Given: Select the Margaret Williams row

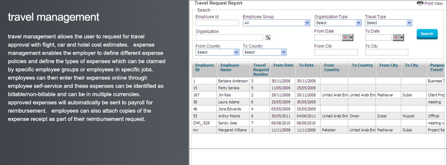Looking at the screenshot, I should pyautogui.click(x=318, y=130).
